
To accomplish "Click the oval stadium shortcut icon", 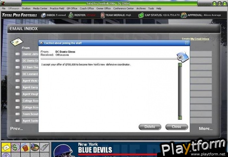I will click(x=35, y=148).
